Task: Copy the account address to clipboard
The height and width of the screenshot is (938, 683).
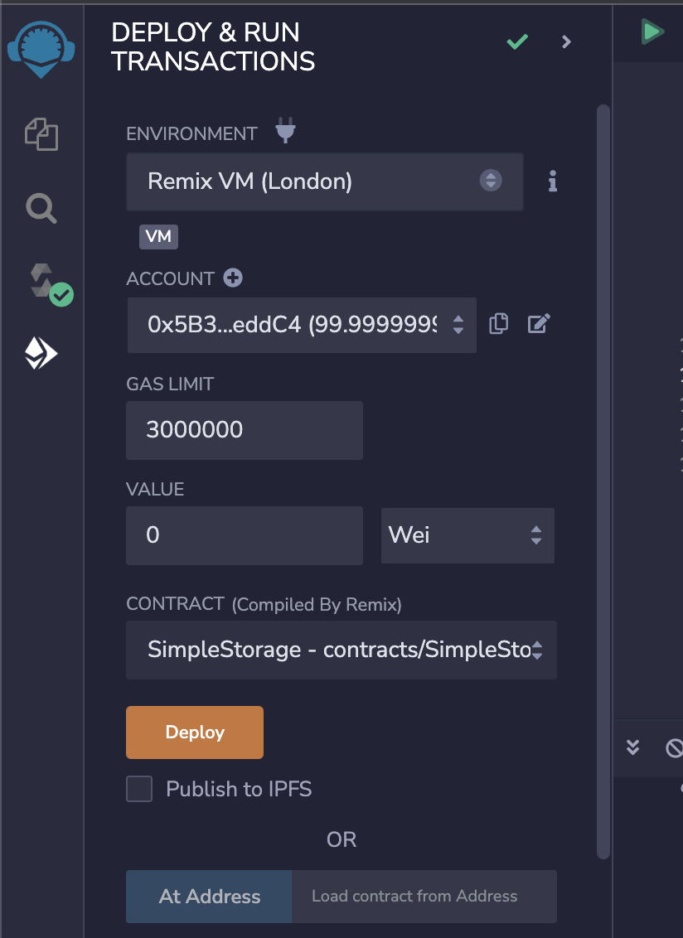Action: [499, 324]
